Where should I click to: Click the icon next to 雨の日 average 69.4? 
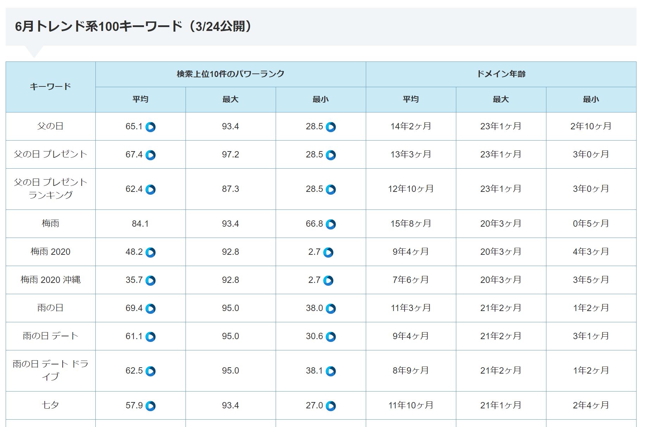pos(150,309)
